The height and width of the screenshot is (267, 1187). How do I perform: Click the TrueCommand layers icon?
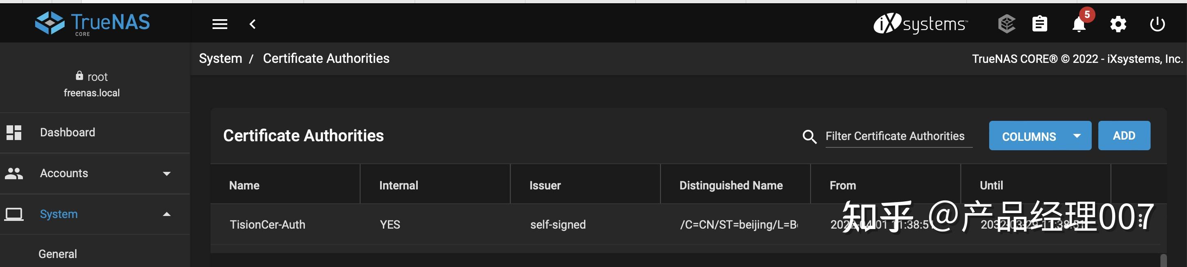[x=1006, y=24]
